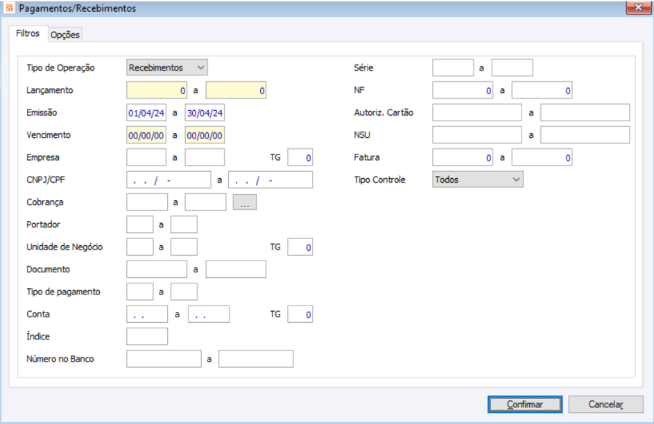Select Emissão end date 30/04/24
Image resolution: width=654 pixels, height=424 pixels.
205,113
